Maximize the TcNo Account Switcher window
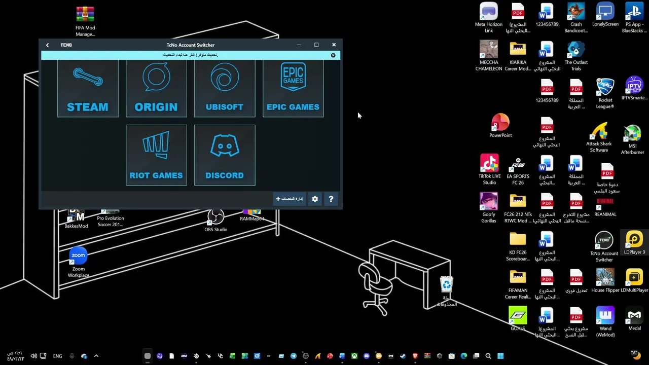 [316, 45]
